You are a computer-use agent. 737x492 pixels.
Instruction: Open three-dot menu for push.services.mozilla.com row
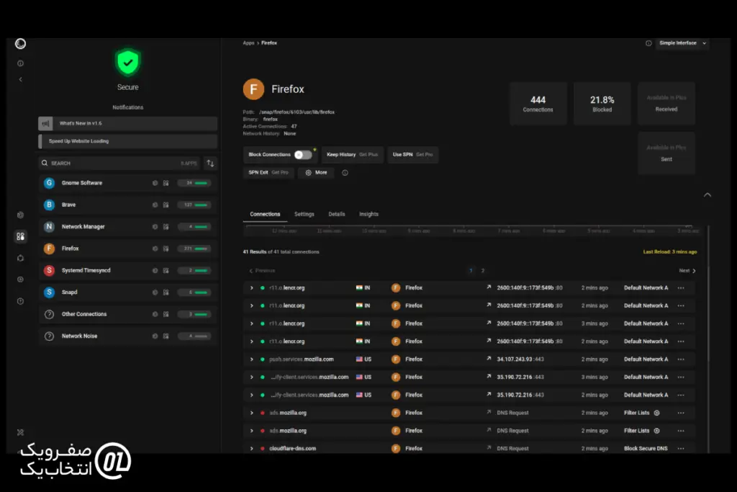[x=681, y=359]
